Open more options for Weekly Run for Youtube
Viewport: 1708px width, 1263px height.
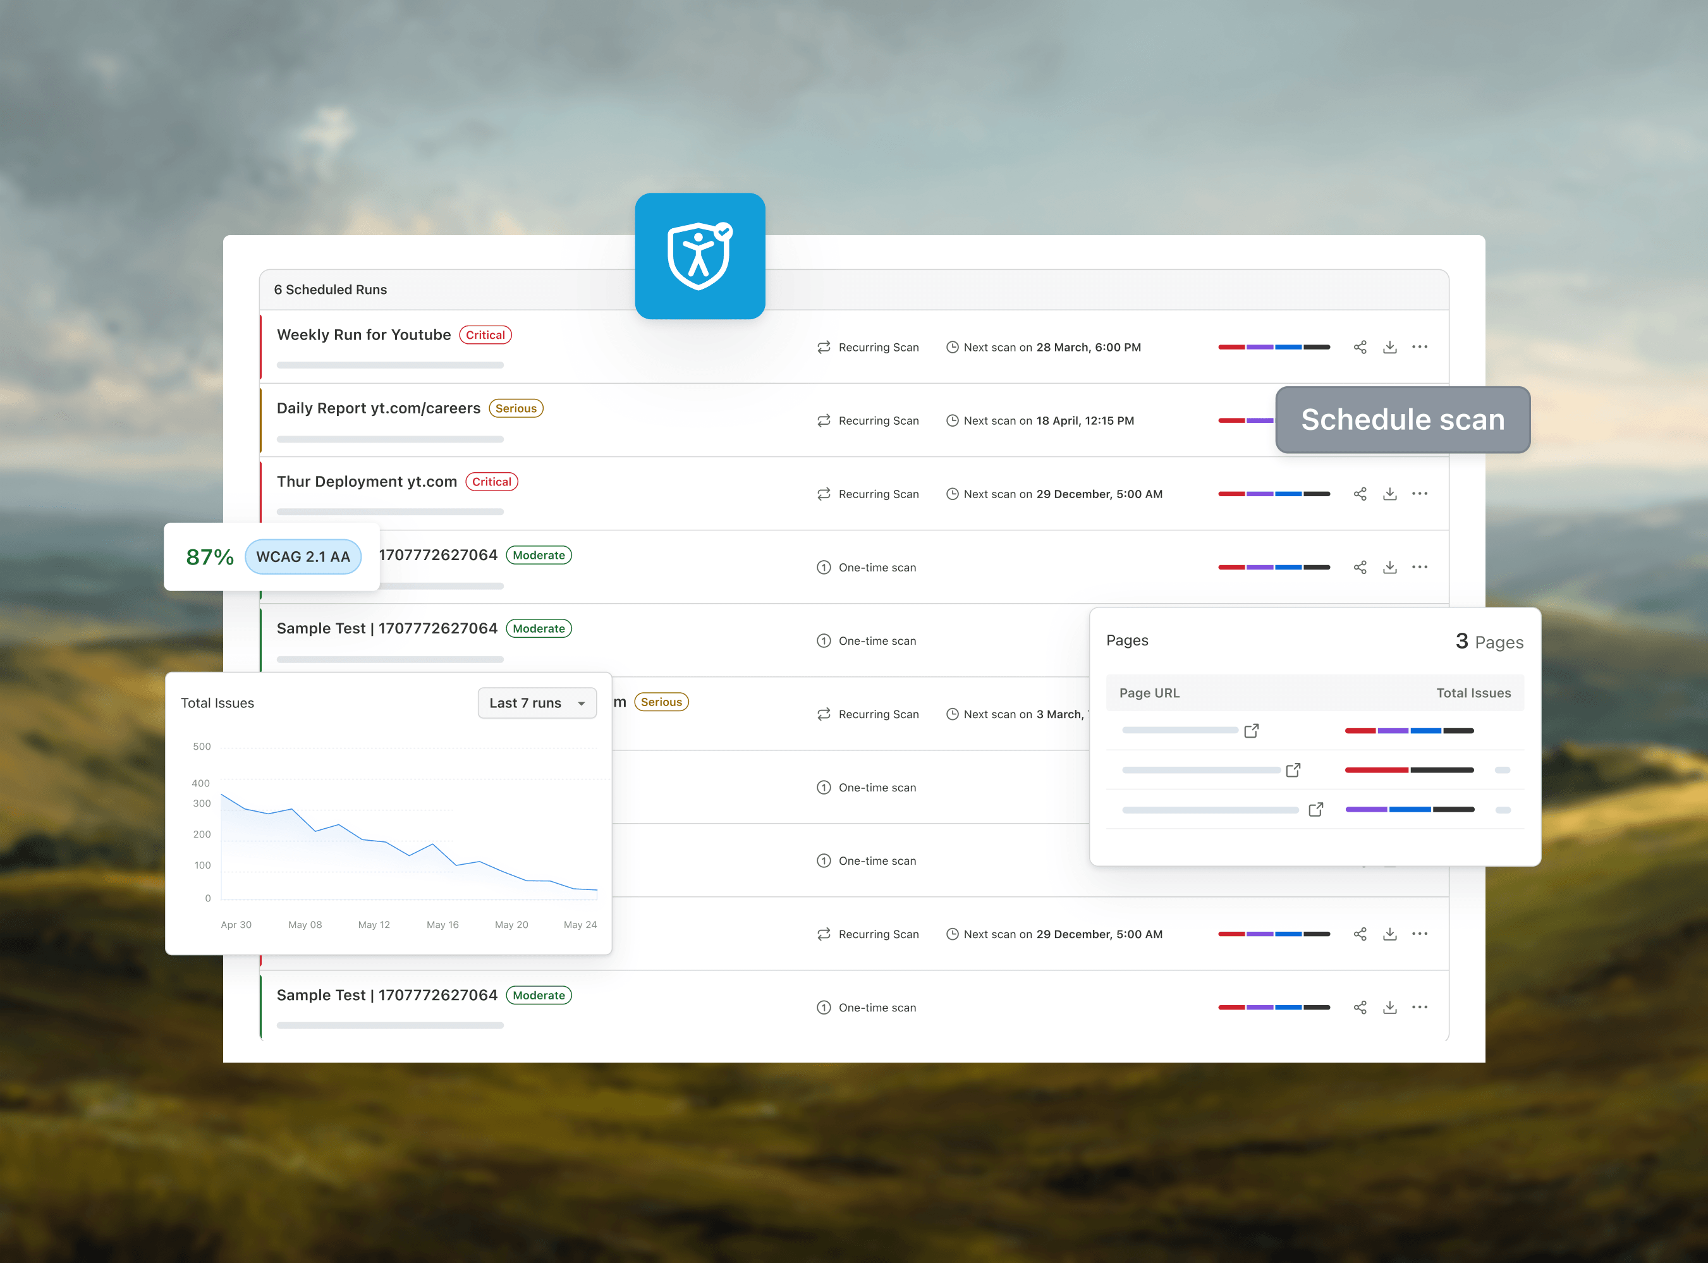click(1420, 347)
